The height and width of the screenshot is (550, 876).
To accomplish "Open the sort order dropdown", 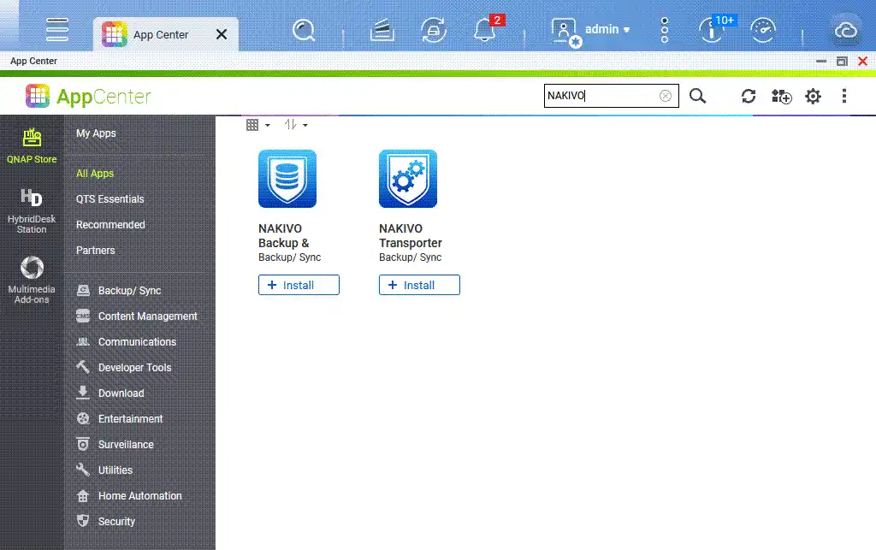I will (x=295, y=125).
